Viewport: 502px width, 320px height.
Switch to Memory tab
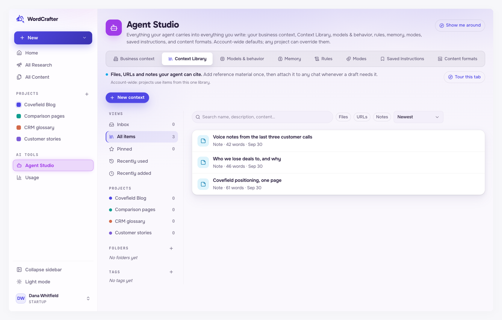click(x=289, y=59)
